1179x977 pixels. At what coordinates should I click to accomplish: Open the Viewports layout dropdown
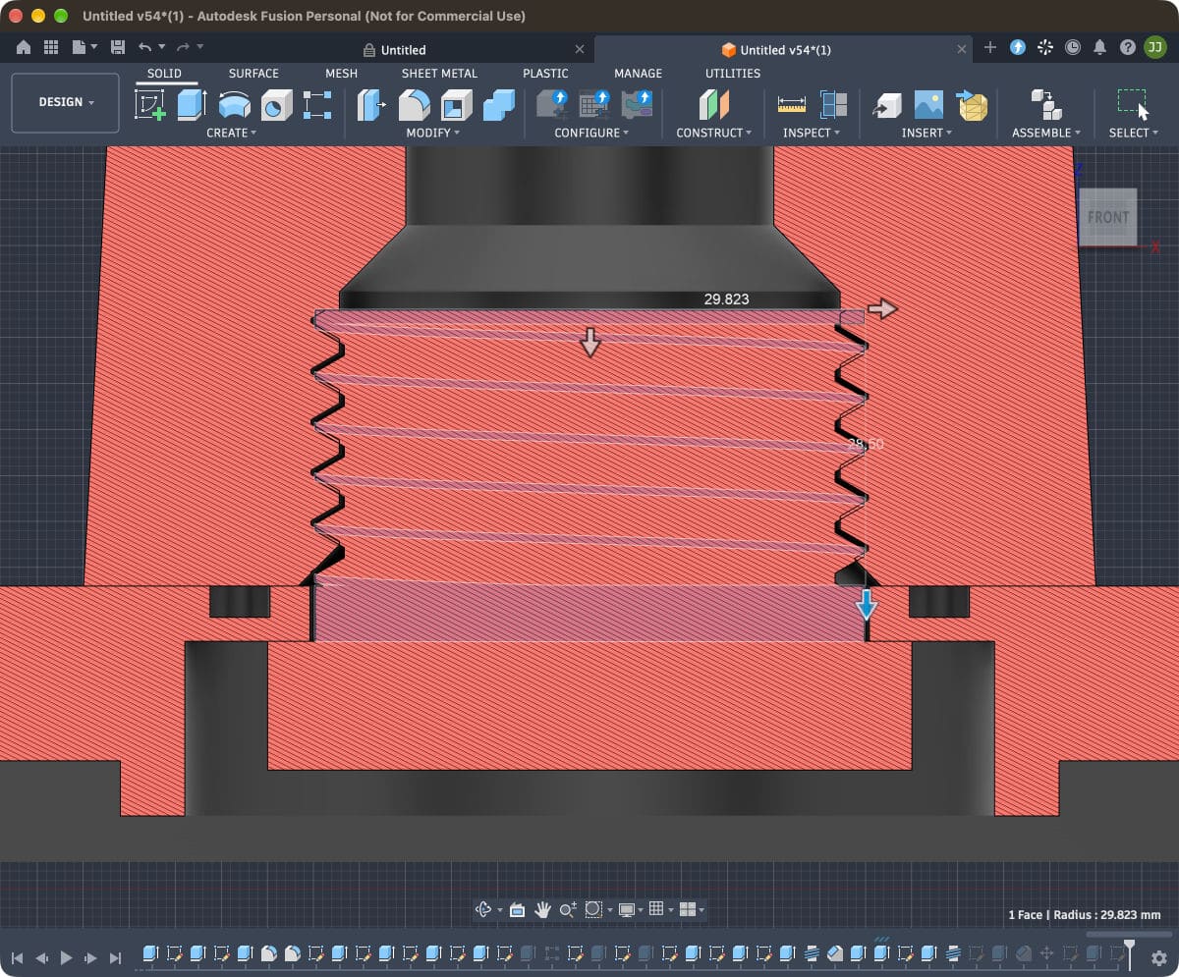692,909
